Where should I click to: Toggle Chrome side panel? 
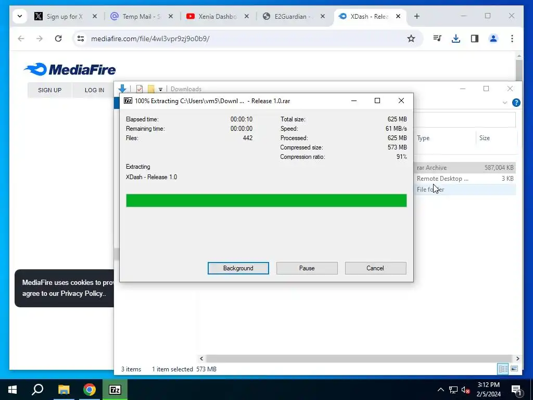(475, 39)
